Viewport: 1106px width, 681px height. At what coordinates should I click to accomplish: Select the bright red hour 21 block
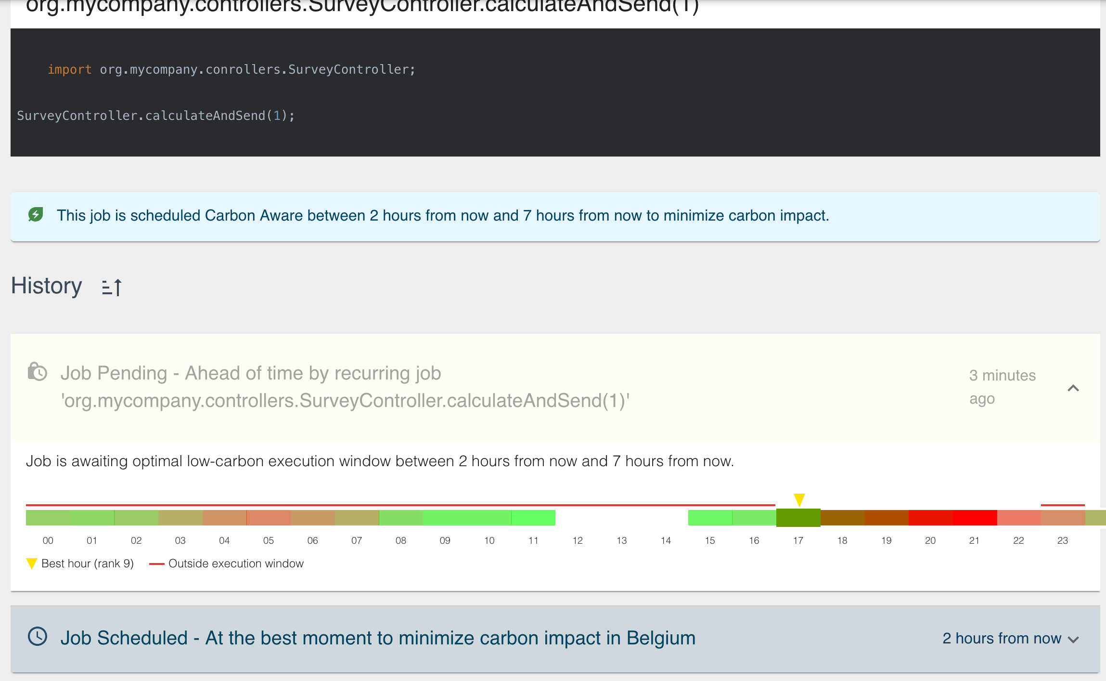[975, 518]
